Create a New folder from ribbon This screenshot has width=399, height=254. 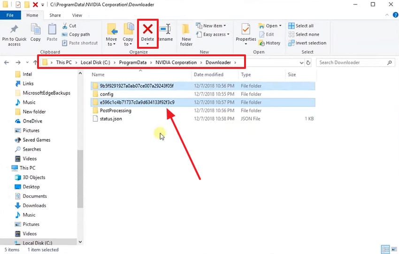click(x=186, y=35)
